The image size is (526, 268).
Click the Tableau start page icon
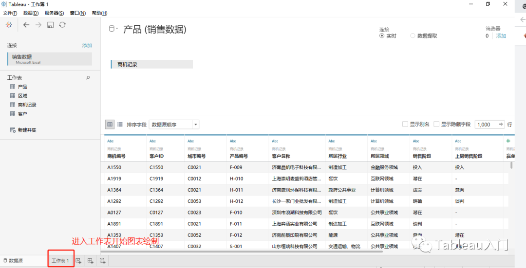9,25
